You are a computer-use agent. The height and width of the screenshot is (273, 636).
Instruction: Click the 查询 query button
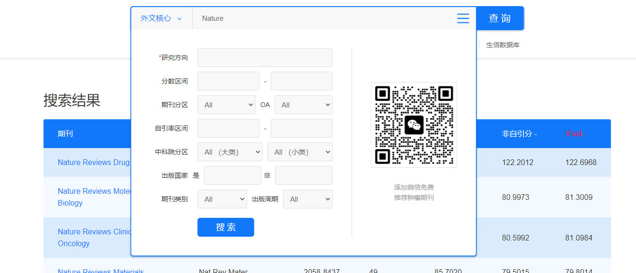[500, 18]
